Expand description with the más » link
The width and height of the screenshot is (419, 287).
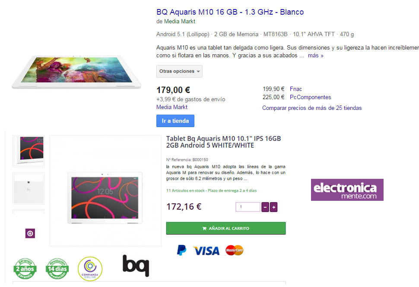tap(316, 56)
